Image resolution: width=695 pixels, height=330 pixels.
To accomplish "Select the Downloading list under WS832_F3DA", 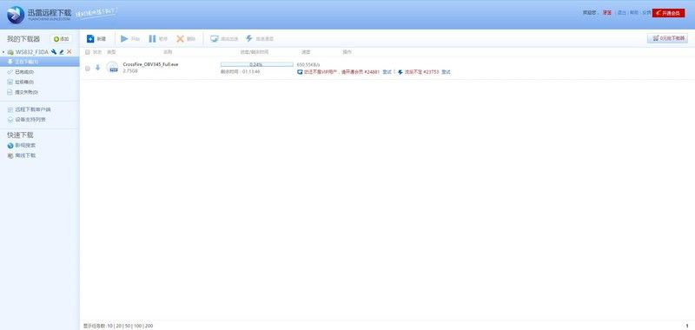I will click(x=40, y=62).
